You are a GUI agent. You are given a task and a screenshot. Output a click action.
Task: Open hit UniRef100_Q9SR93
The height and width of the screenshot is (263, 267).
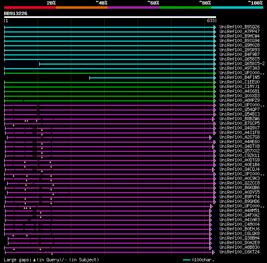(x=239, y=50)
